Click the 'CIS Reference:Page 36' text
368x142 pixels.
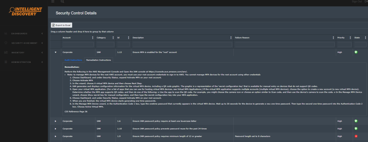pos(76,111)
